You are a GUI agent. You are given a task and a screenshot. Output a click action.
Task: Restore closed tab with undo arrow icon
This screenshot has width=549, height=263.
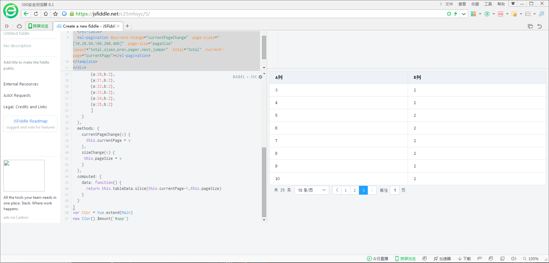point(539,26)
